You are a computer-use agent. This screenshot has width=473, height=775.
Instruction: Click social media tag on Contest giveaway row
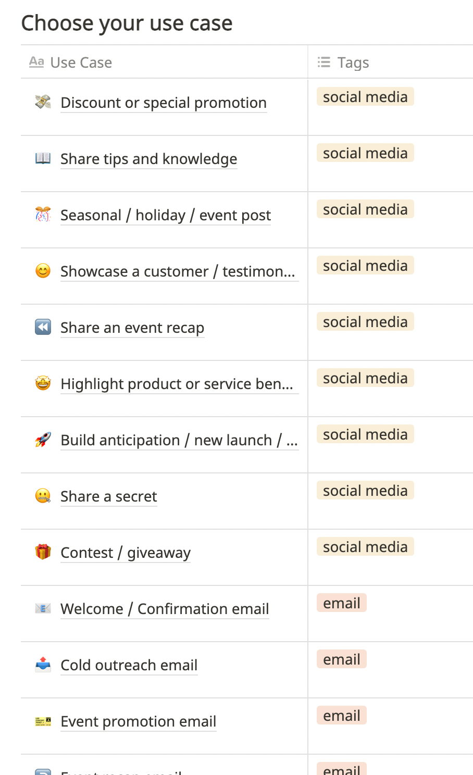pyautogui.click(x=365, y=547)
